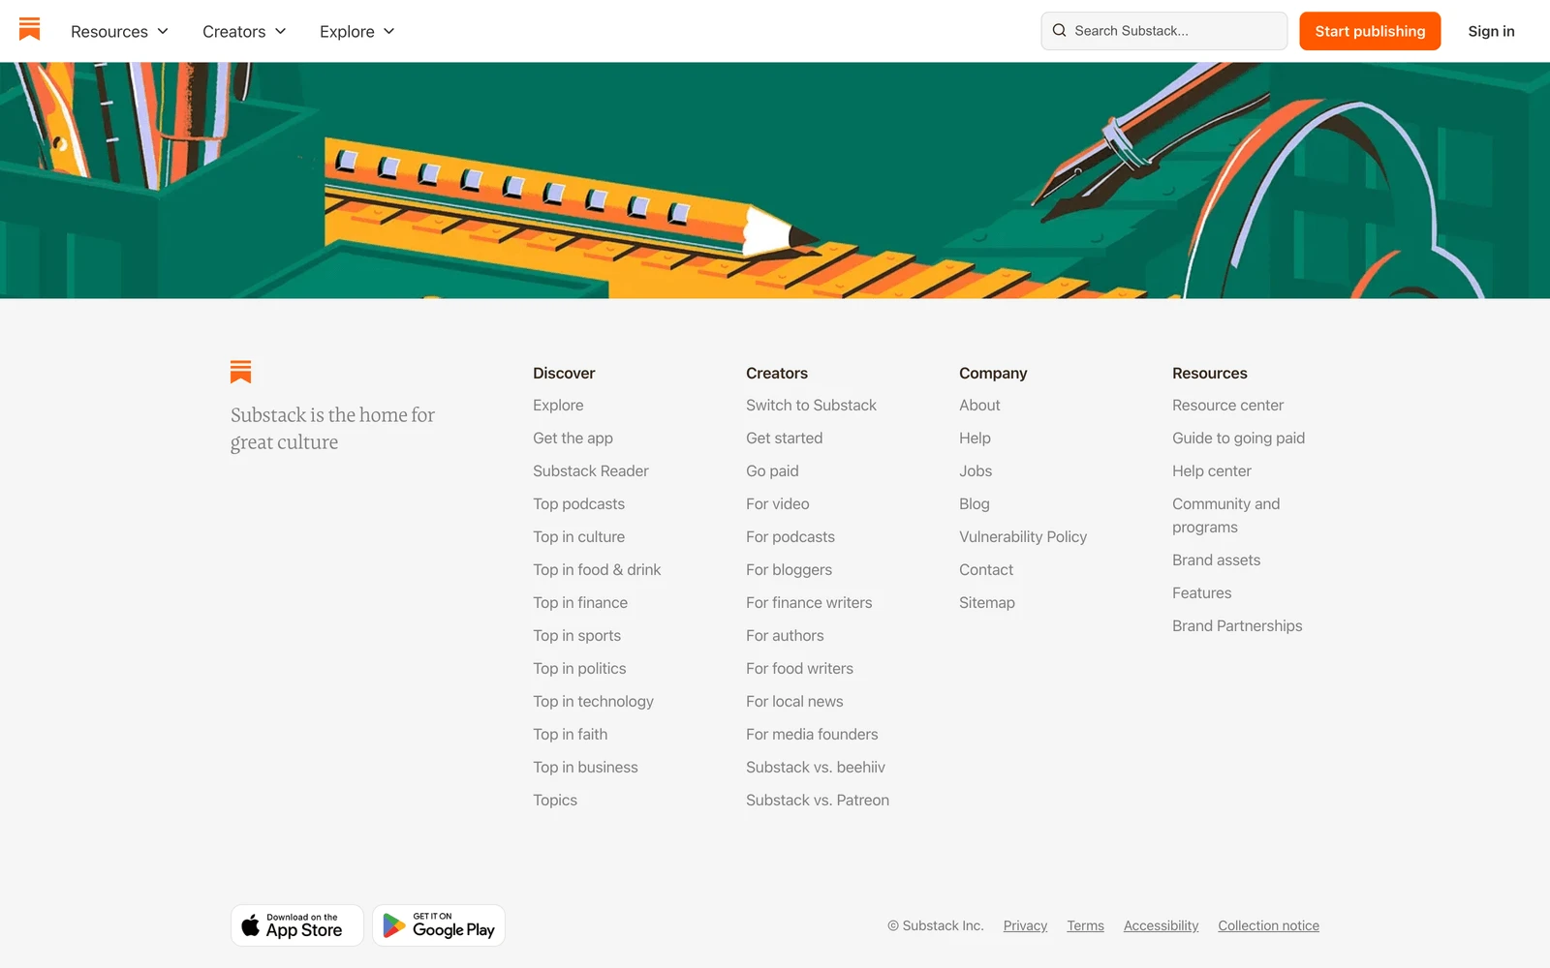Viewport: 1550px width, 968px height.
Task: Open the Resource center link
Action: [1227, 406]
